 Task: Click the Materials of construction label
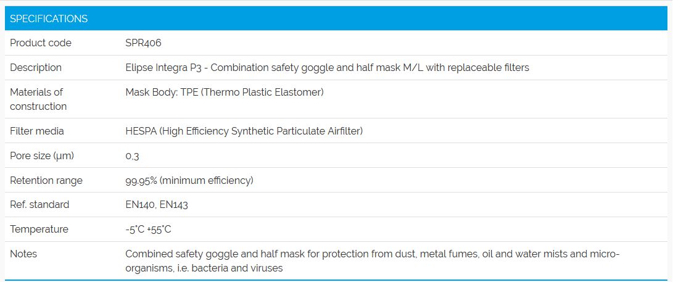[x=38, y=99]
